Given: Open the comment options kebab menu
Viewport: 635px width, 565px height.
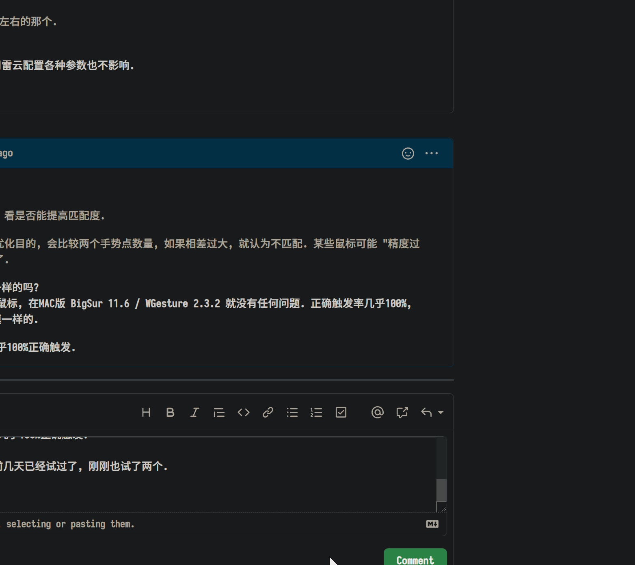Looking at the screenshot, I should pyautogui.click(x=432, y=153).
